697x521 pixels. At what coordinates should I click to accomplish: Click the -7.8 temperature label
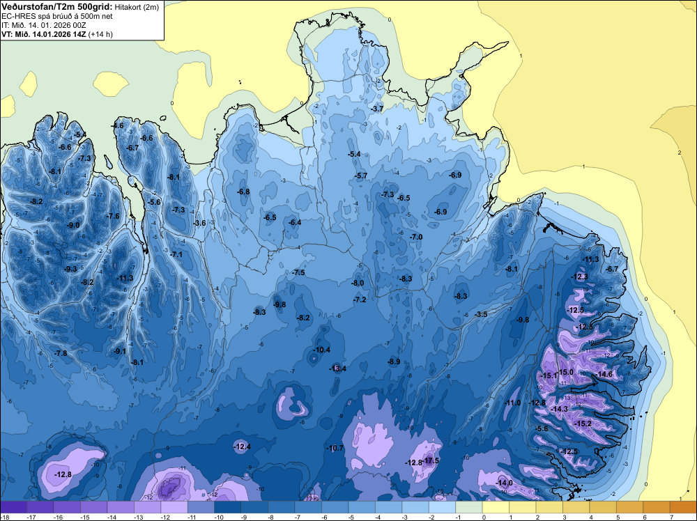pos(61,353)
